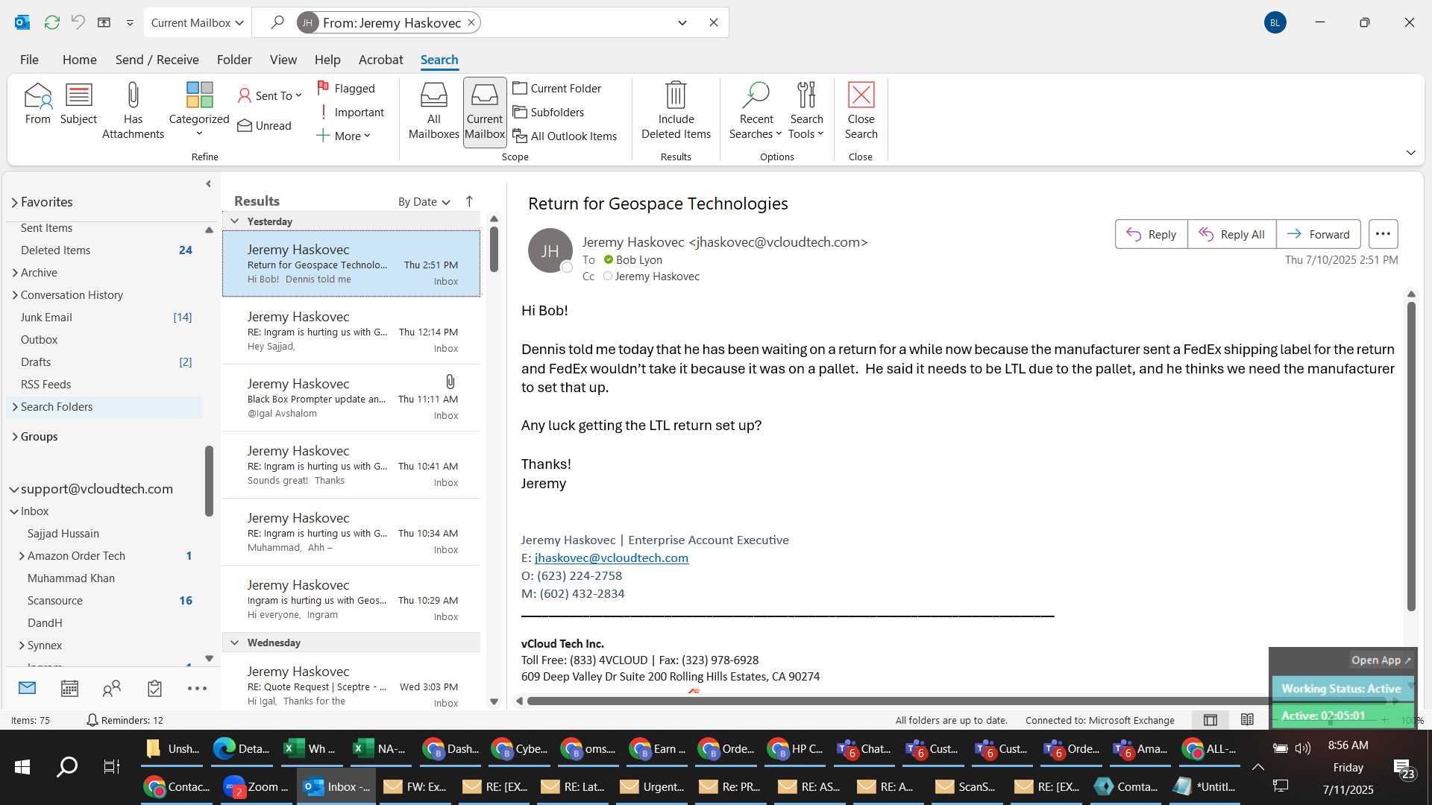Open the Tasks view icon
The width and height of the screenshot is (1432, 805).
(x=154, y=688)
